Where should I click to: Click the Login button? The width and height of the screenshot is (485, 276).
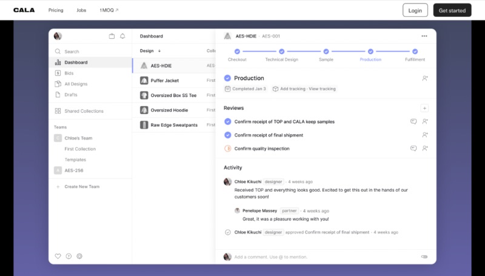415,10
